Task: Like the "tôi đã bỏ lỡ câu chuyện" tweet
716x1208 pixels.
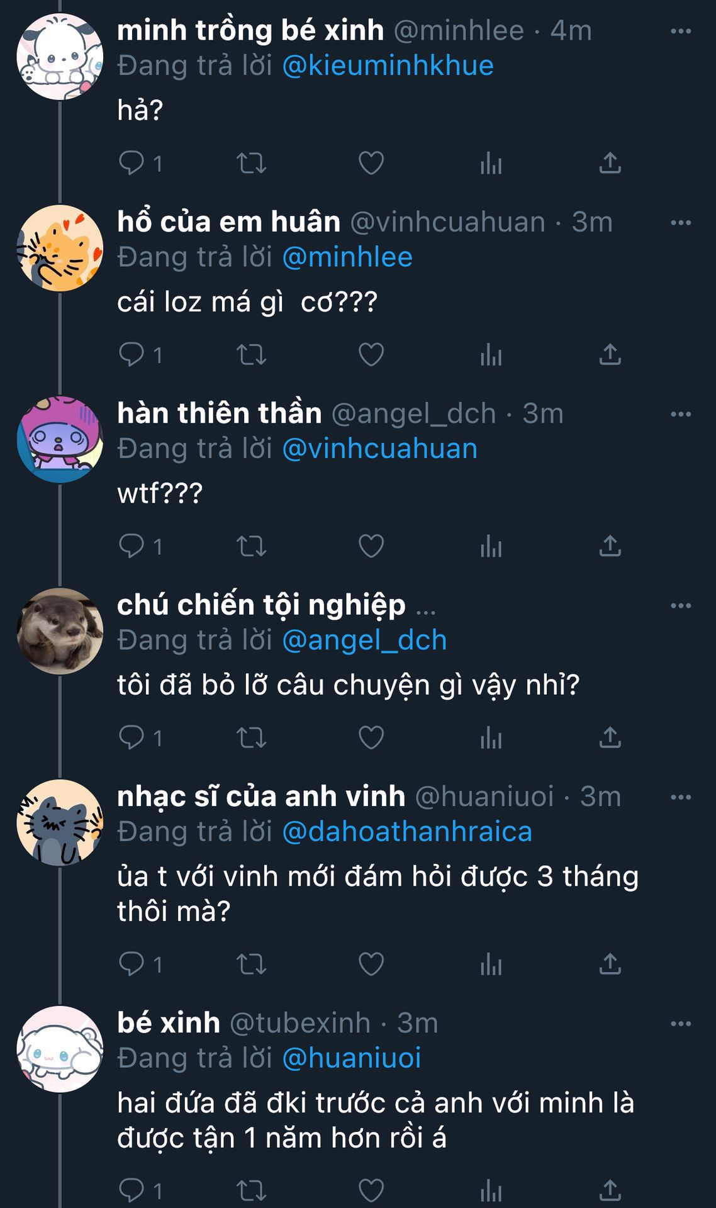Action: pyautogui.click(x=371, y=737)
